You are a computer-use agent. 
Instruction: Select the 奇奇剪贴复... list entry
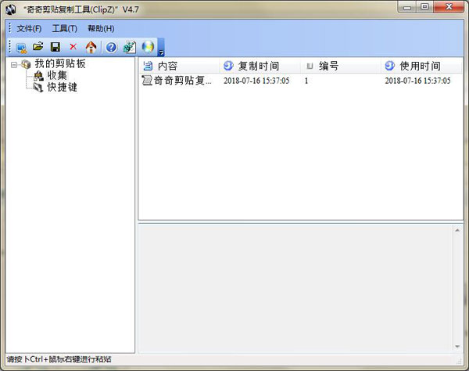coord(183,81)
